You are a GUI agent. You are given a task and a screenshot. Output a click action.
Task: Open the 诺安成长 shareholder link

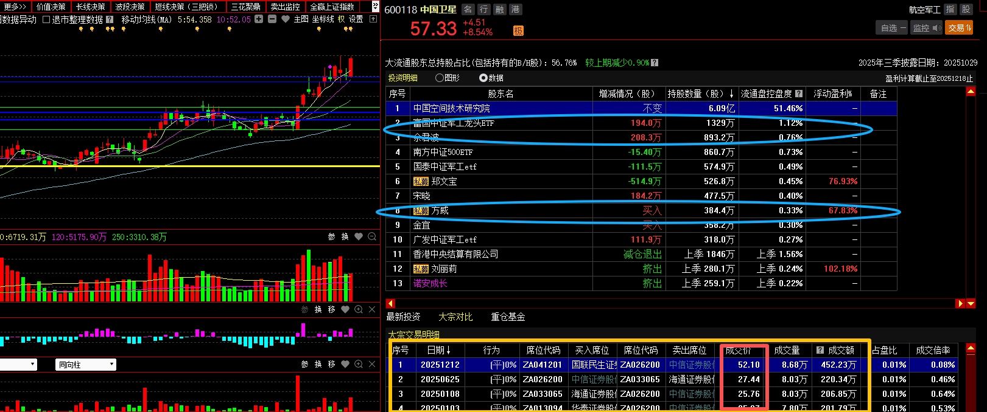(x=430, y=283)
